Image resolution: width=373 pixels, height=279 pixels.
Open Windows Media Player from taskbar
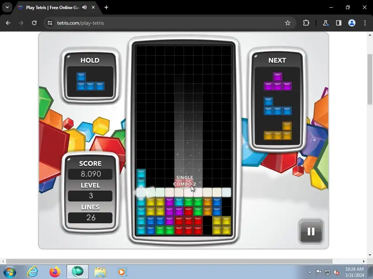pyautogui.click(x=122, y=272)
